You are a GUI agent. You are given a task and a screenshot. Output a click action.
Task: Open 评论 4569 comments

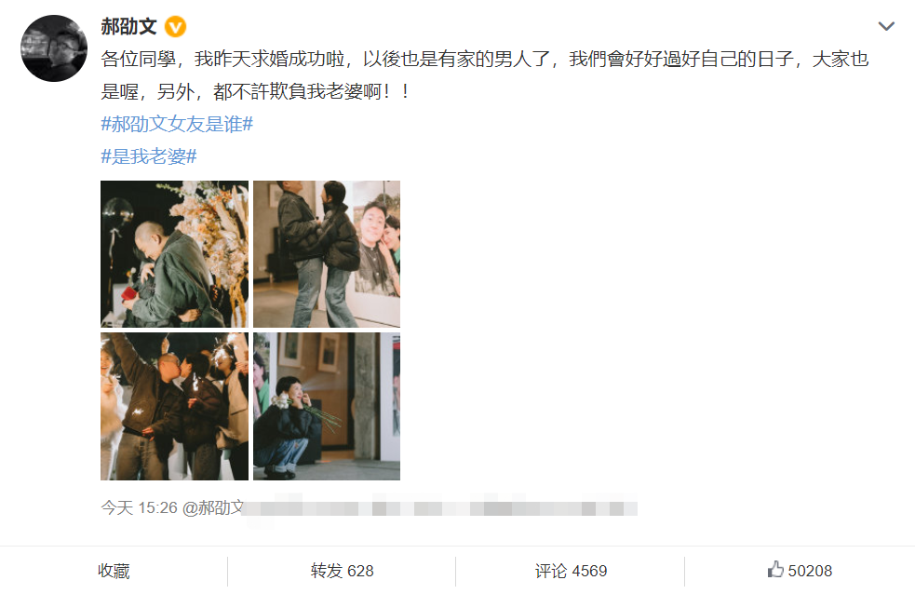coord(571,571)
